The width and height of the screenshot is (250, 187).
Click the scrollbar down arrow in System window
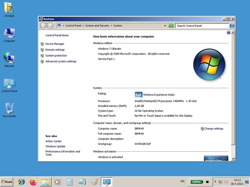point(233,159)
